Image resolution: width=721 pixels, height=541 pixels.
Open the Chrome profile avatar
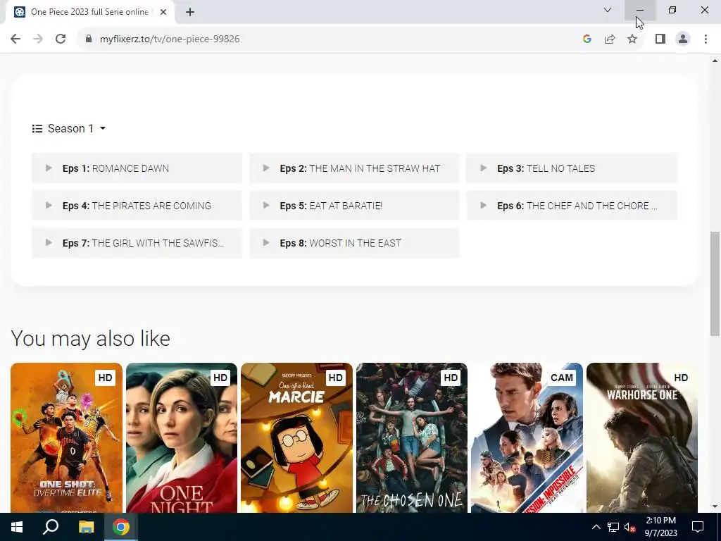click(x=683, y=39)
